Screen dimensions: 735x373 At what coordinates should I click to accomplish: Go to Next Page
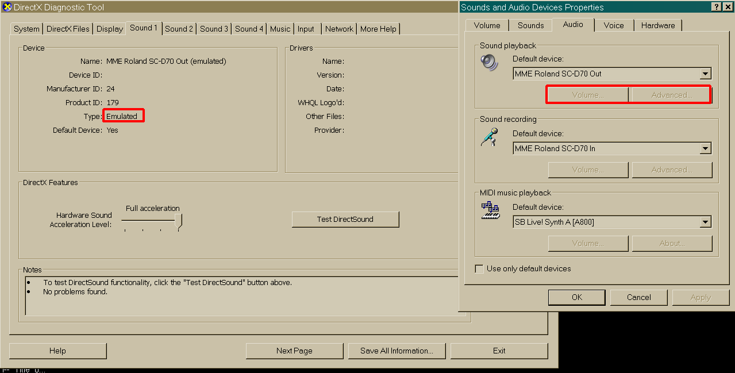(294, 351)
